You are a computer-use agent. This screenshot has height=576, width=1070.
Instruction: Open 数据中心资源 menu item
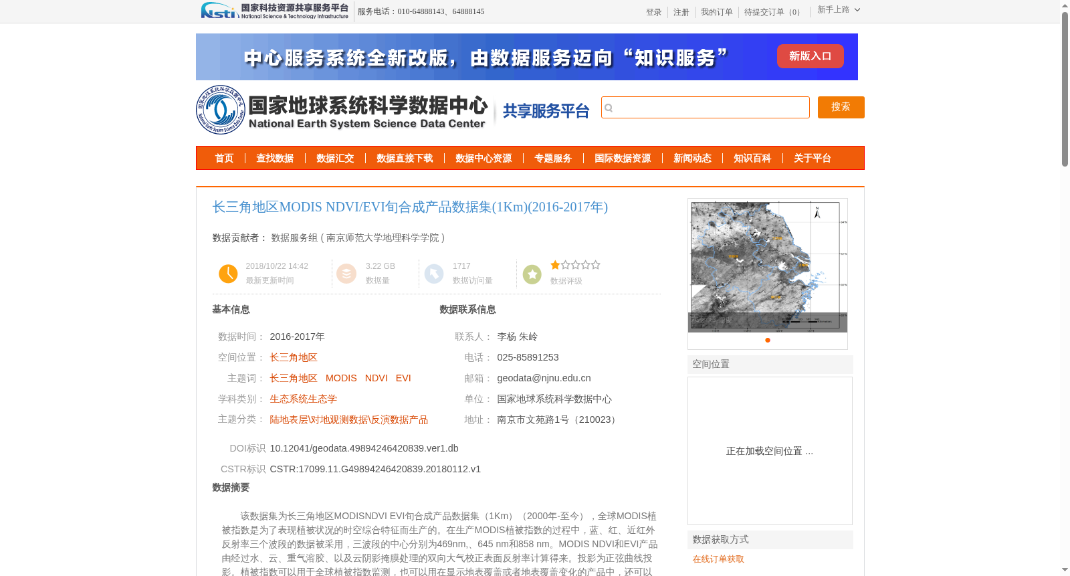[484, 158]
